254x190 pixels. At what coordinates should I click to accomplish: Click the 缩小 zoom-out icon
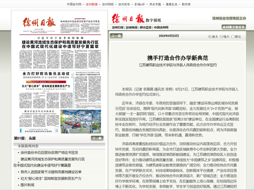(x=223, y=36)
